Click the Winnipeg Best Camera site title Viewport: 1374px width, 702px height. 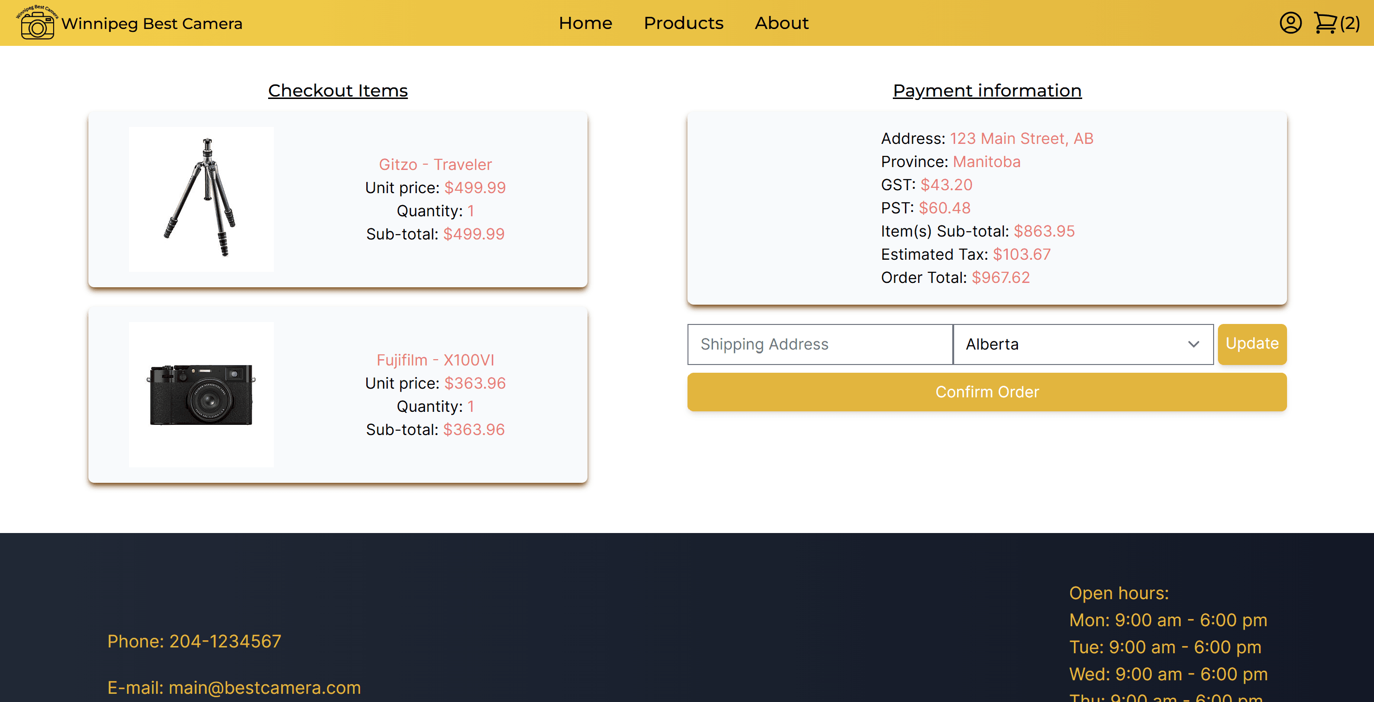(152, 24)
